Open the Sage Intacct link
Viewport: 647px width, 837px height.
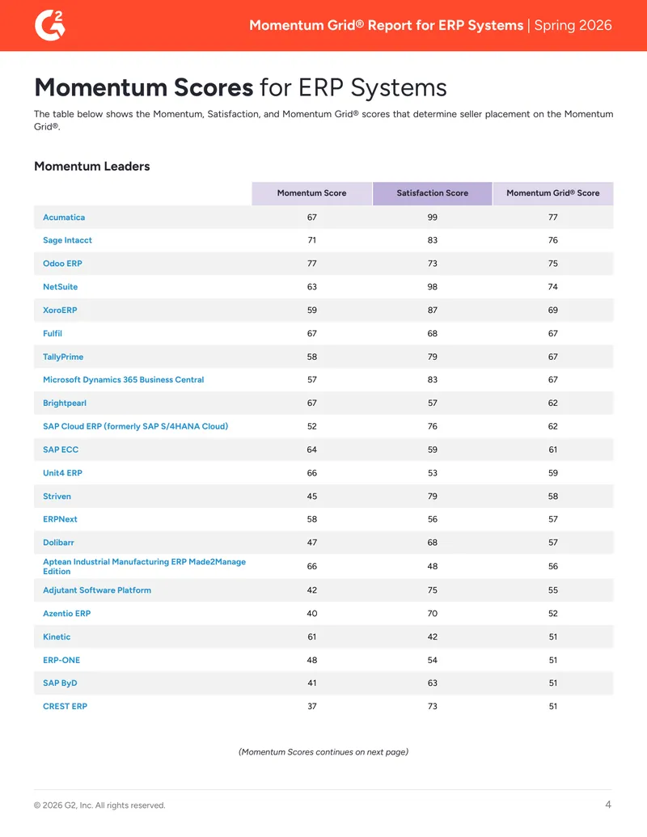coord(67,240)
